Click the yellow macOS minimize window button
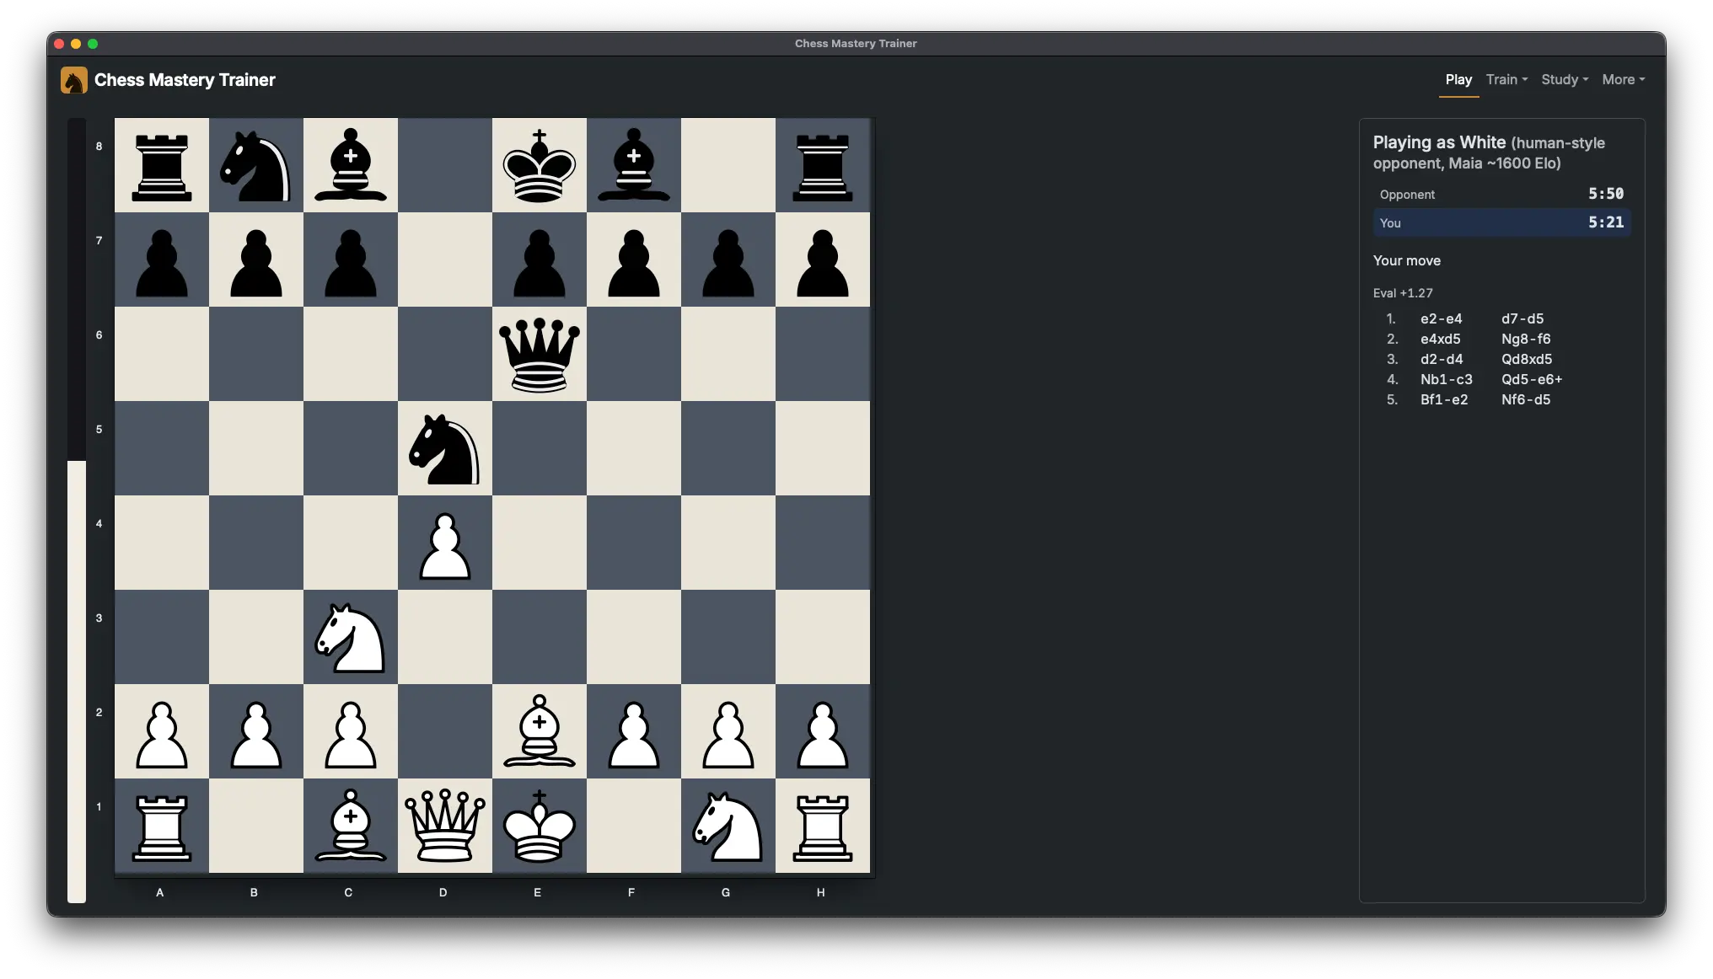The image size is (1713, 979). click(x=76, y=44)
